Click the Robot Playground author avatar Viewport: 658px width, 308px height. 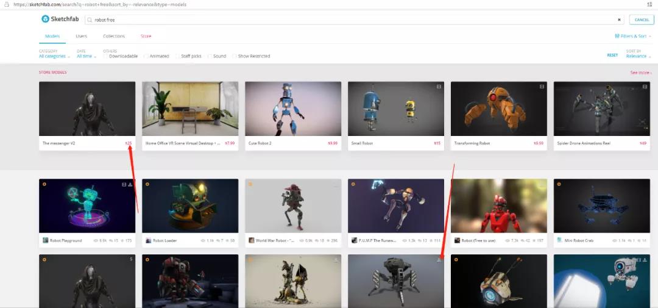pyautogui.click(x=46, y=240)
